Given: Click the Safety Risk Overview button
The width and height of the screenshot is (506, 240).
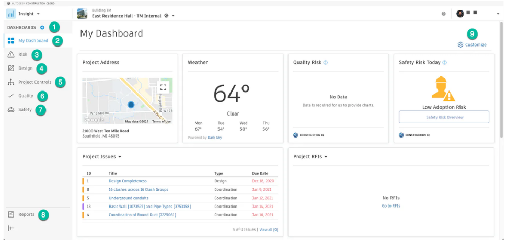Looking at the screenshot, I should [x=444, y=118].
